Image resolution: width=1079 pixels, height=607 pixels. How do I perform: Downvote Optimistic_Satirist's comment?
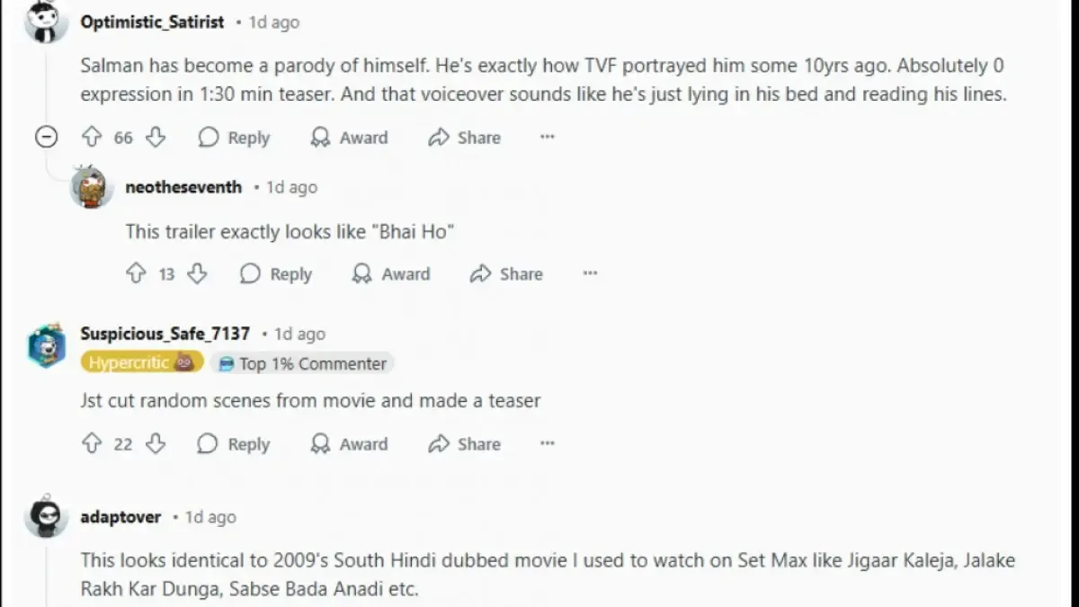(156, 138)
